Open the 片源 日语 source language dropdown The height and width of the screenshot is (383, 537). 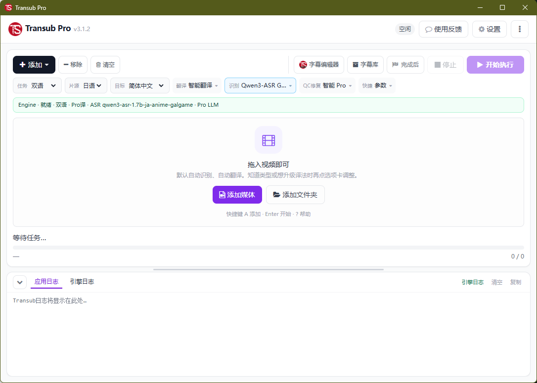[86, 85]
